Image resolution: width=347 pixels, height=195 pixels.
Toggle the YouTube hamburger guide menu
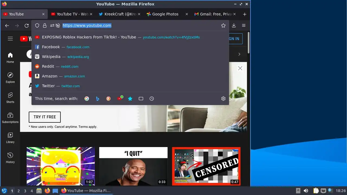(10, 39)
